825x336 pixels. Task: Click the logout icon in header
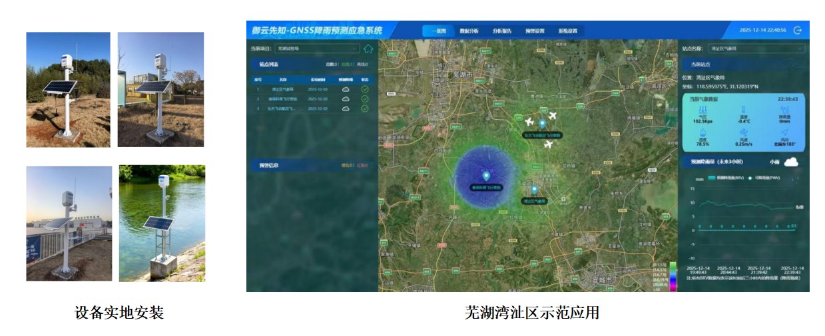[798, 31]
